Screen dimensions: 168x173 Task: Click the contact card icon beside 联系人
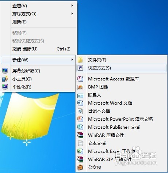click(80, 95)
